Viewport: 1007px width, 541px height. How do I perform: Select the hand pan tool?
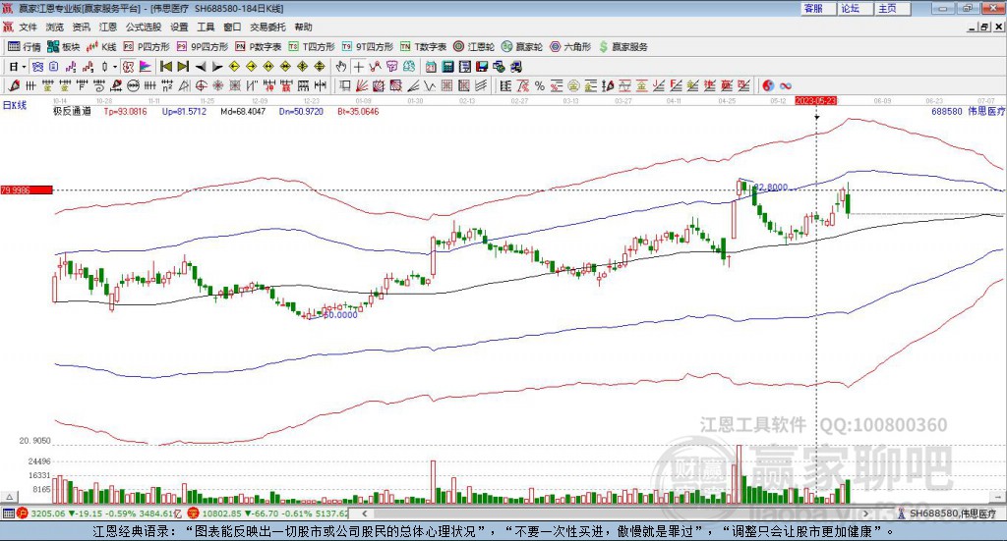point(341,67)
